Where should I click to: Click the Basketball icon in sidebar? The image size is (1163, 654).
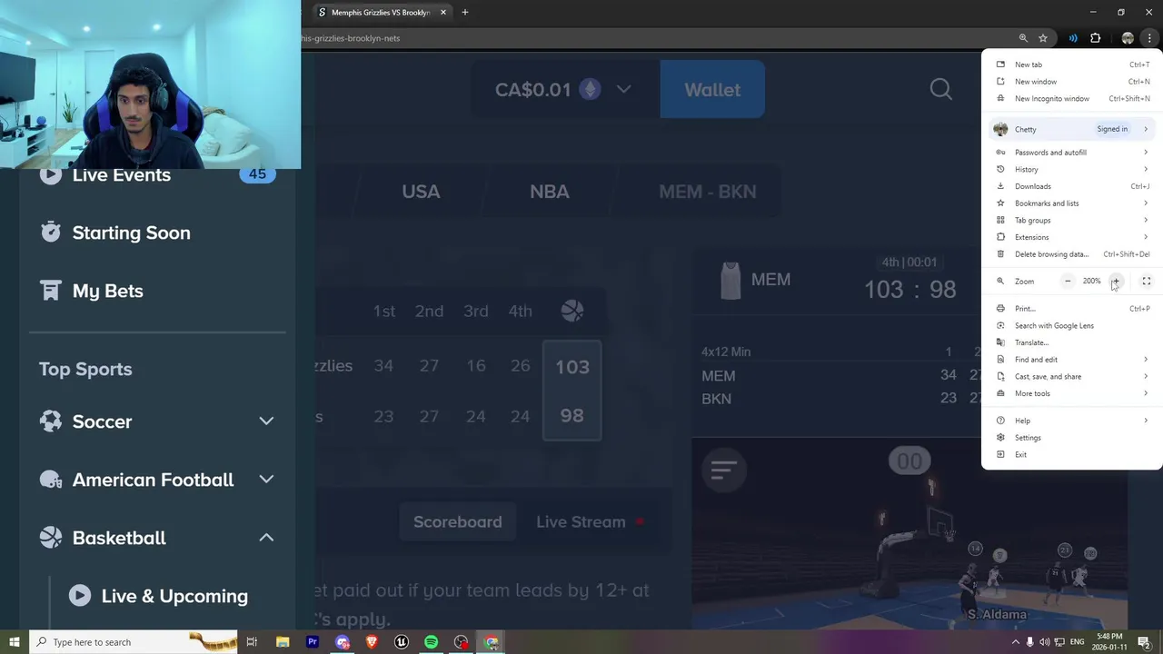pyautogui.click(x=51, y=538)
